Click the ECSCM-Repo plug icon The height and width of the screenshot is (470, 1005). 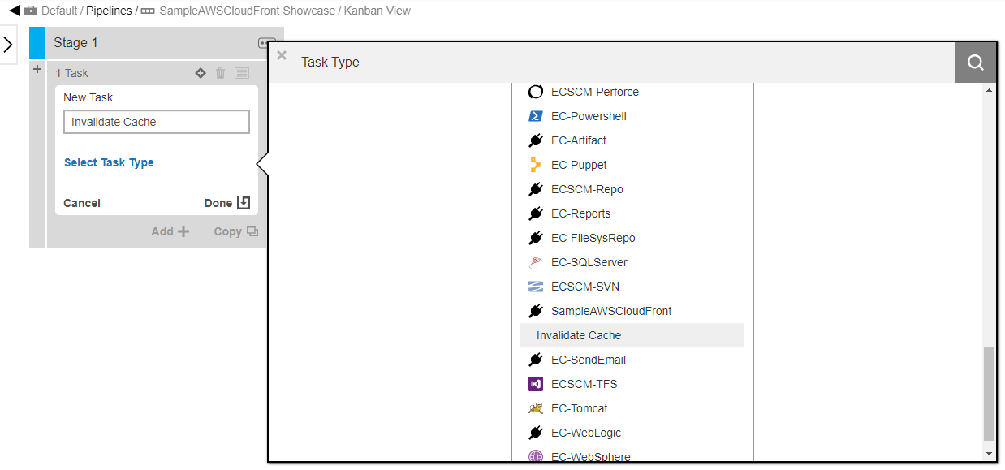point(535,189)
